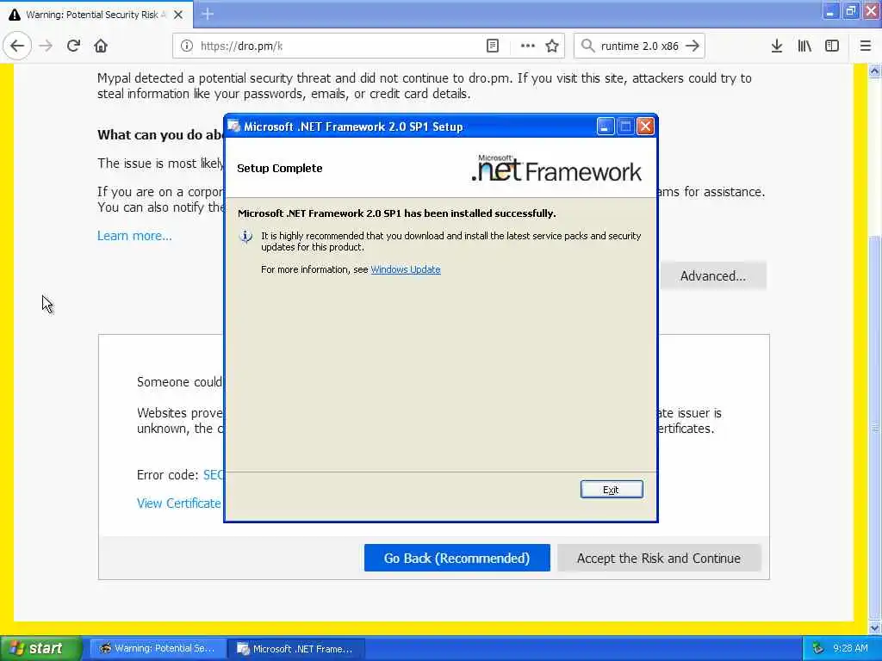Bookmark this page with the star icon
This screenshot has width=882, height=661.
(552, 46)
